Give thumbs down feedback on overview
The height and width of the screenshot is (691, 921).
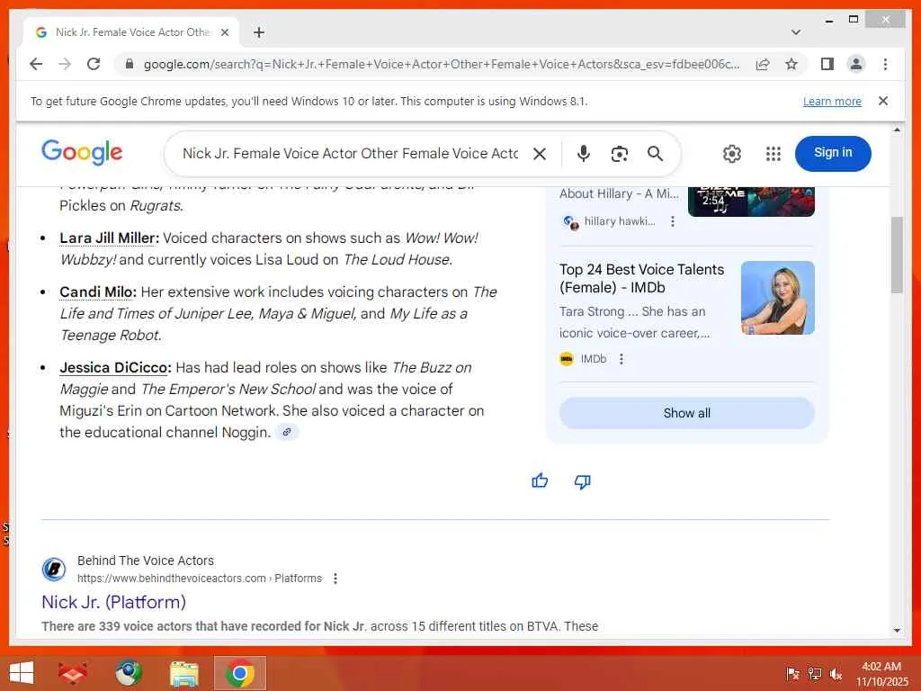click(582, 481)
